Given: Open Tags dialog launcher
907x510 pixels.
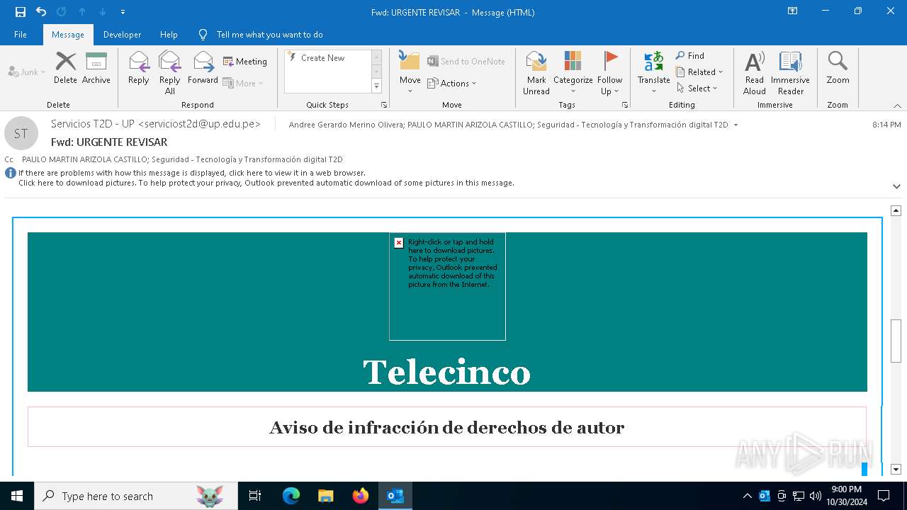Looking at the screenshot, I should [x=625, y=105].
